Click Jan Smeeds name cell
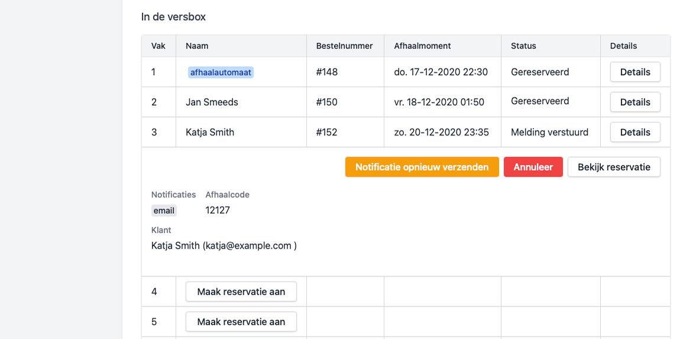The height and width of the screenshot is (339, 683). coord(212,102)
